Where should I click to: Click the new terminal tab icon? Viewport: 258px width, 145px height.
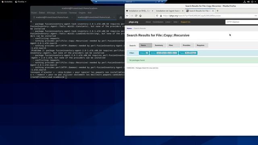click(x=121, y=17)
